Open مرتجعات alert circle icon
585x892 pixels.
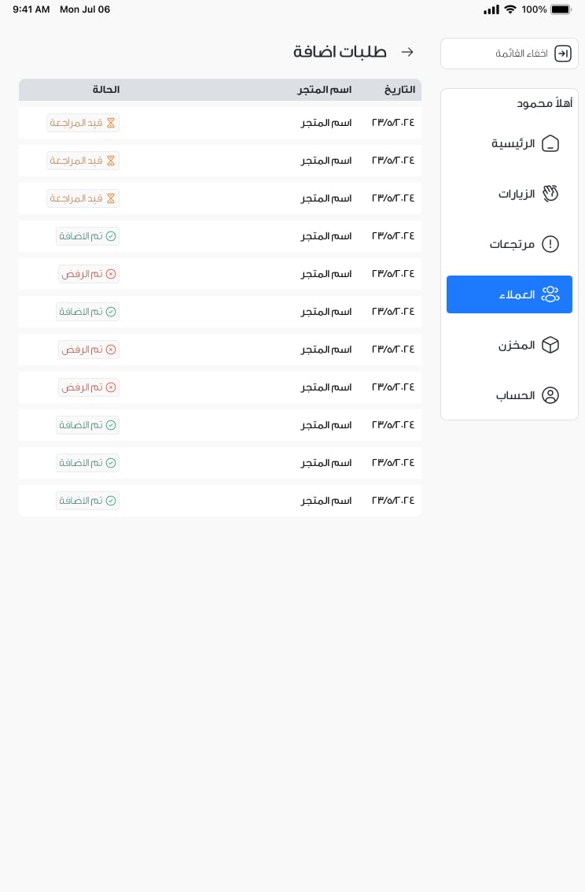(x=550, y=244)
